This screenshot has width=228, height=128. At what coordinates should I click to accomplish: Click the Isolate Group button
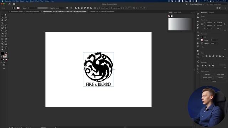pyautogui.click(x=220, y=74)
